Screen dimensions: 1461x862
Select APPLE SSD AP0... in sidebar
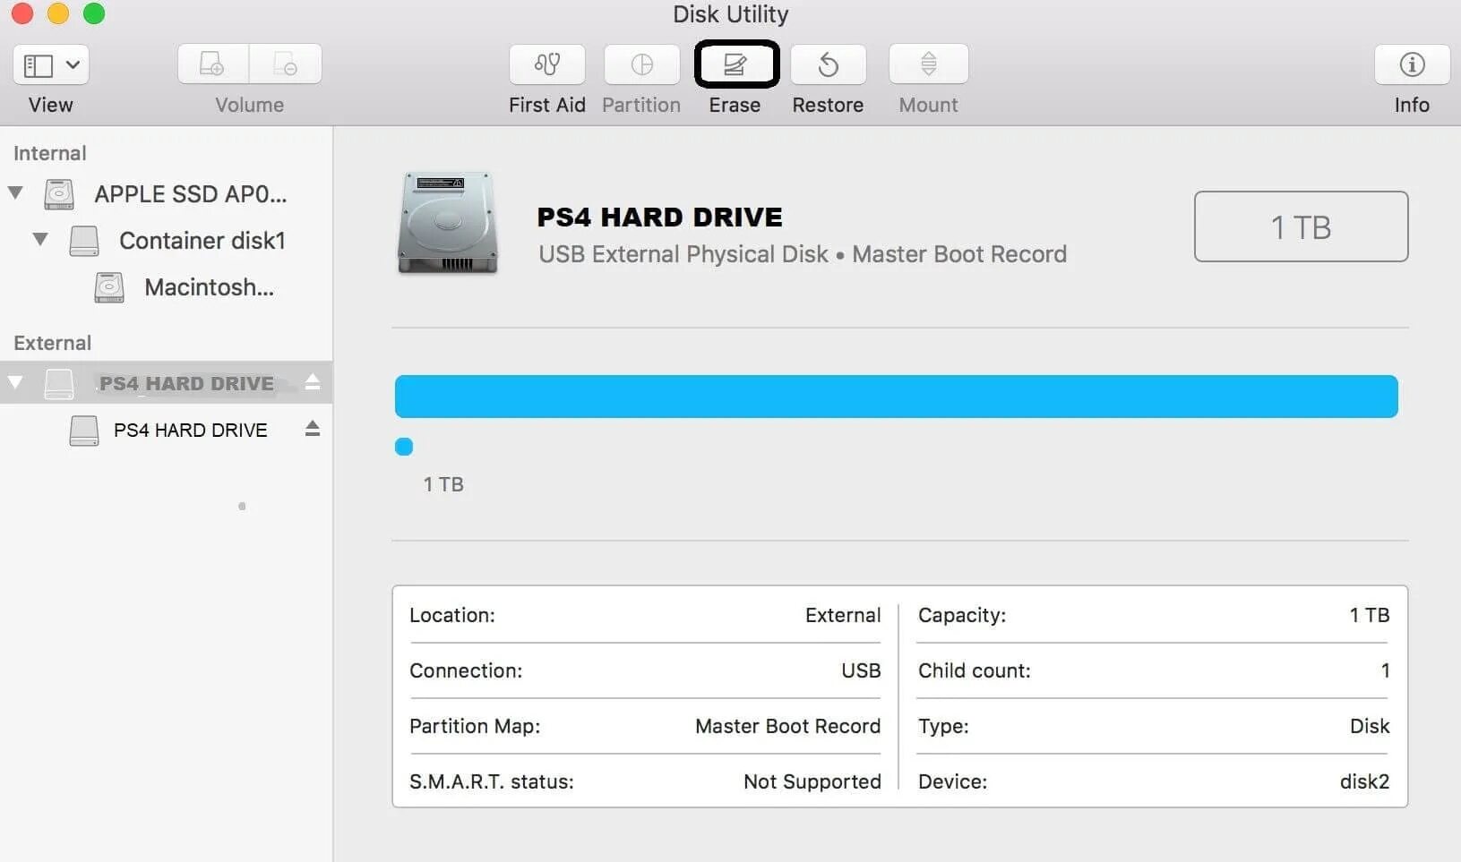(x=191, y=194)
